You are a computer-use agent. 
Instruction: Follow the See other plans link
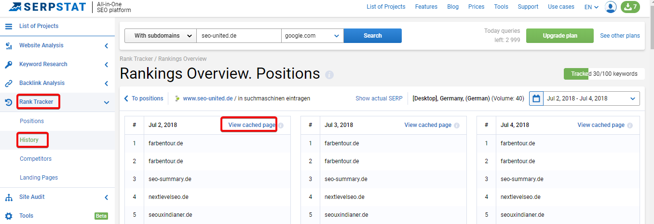point(620,36)
